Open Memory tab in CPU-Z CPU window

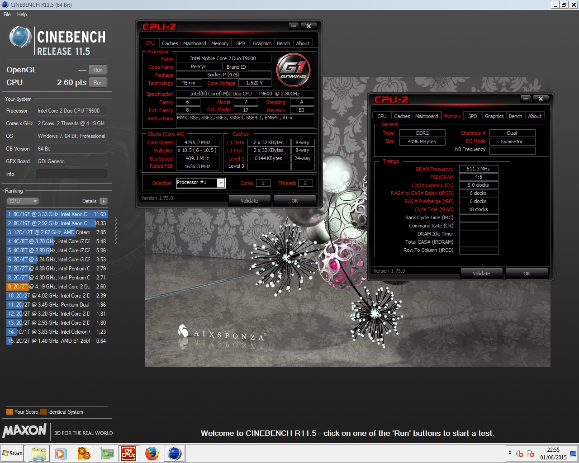(x=220, y=43)
